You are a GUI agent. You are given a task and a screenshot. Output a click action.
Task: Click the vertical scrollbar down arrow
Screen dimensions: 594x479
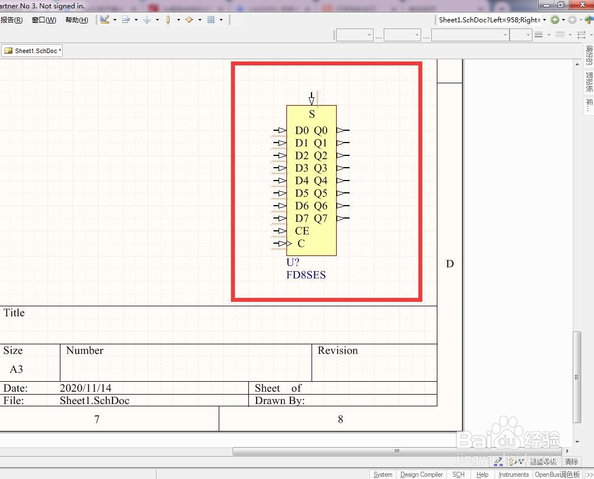(x=577, y=442)
